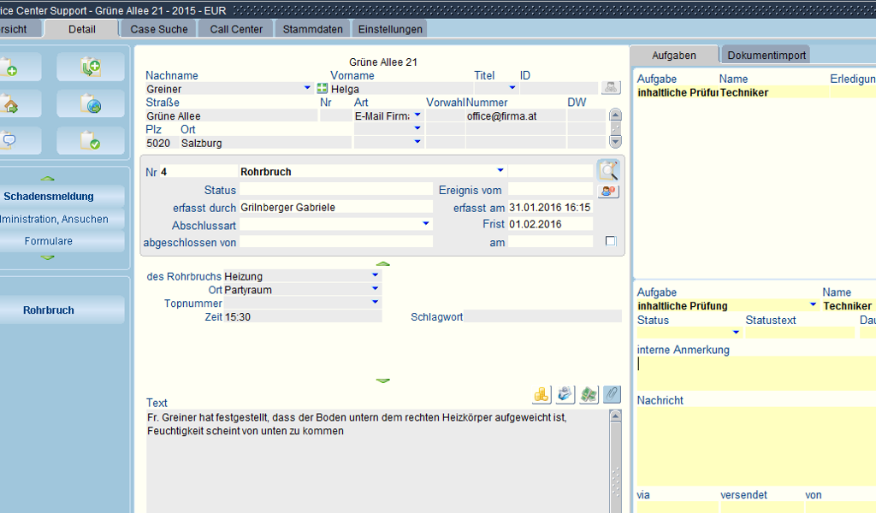Click the clipboard with double plus icon
The width and height of the screenshot is (876, 513).
tap(90, 67)
